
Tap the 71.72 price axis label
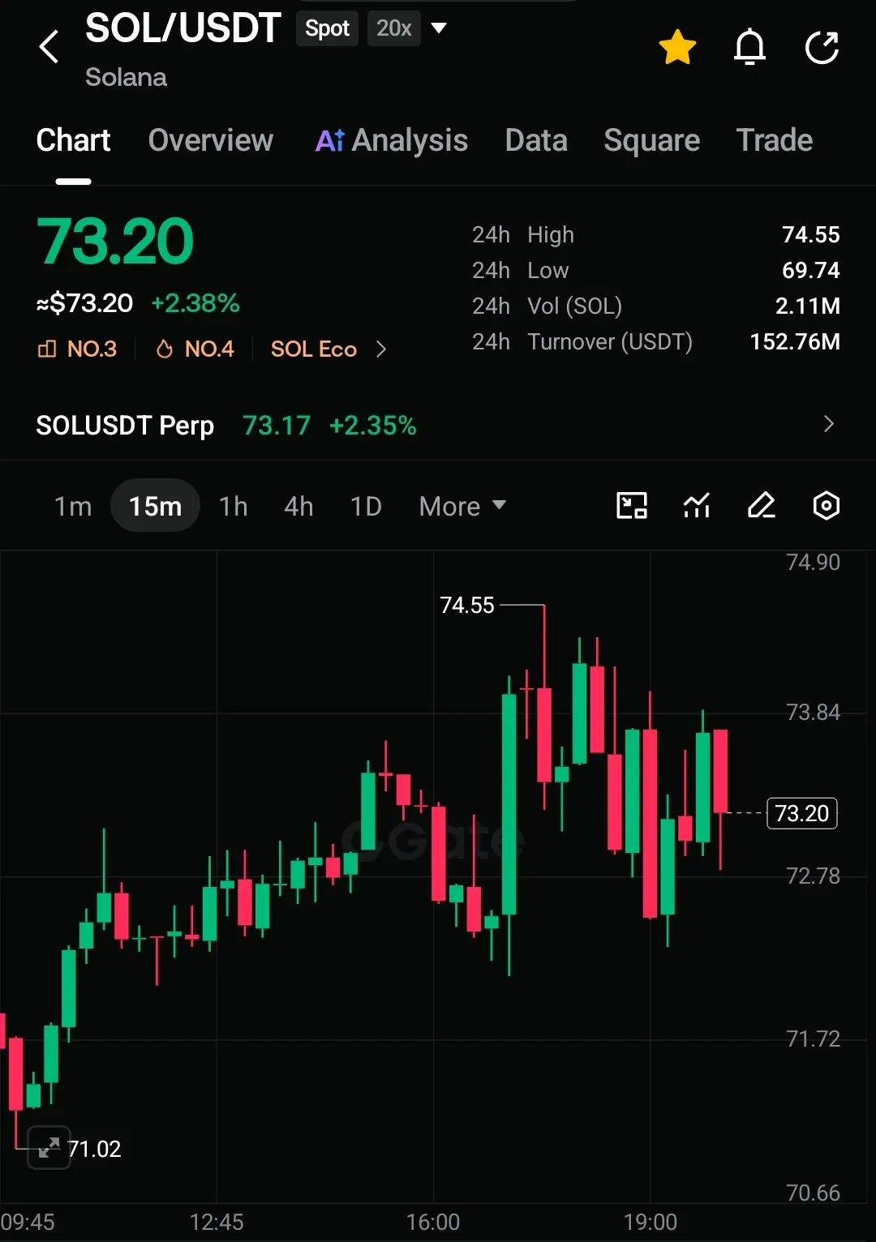[x=814, y=1039]
